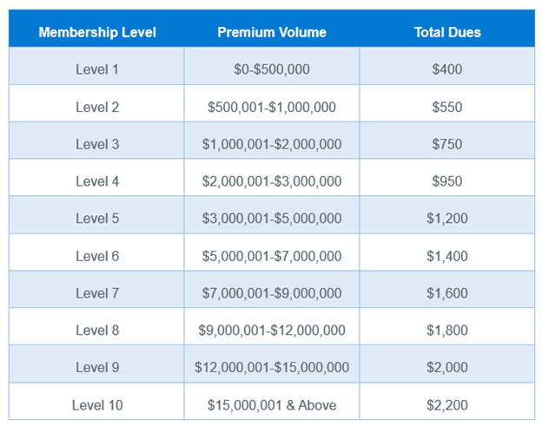Click the $750 dues cell
Viewport: 542px width, 426px height.
tap(447, 144)
